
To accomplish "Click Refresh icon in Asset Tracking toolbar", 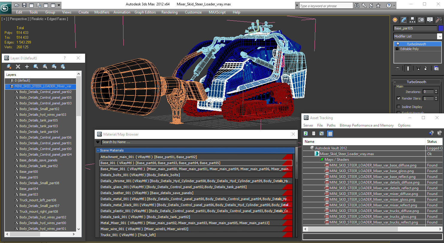I will pos(306,133).
